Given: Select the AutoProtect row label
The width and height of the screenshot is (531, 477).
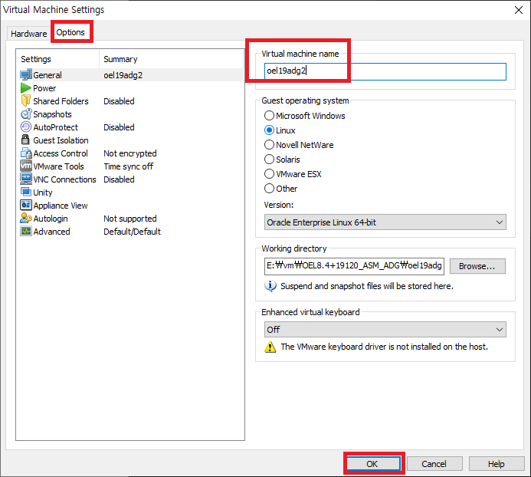Looking at the screenshot, I should (55, 127).
